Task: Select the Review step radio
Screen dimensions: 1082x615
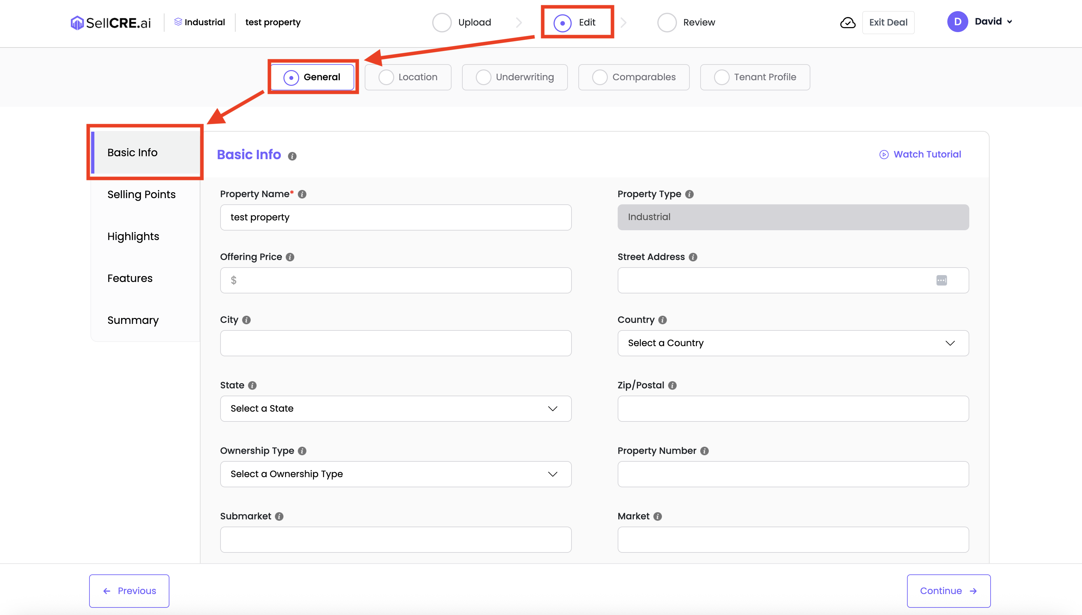Action: point(667,22)
